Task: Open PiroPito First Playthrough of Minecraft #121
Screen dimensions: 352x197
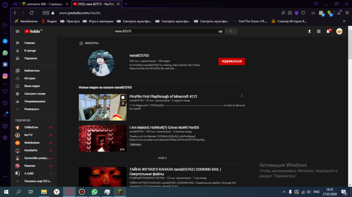Action: pyautogui.click(x=163, y=97)
